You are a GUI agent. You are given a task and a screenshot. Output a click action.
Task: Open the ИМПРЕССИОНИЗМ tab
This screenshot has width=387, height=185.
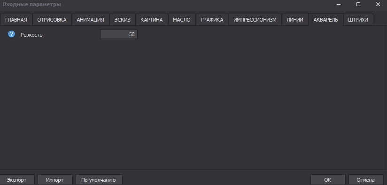(x=255, y=20)
